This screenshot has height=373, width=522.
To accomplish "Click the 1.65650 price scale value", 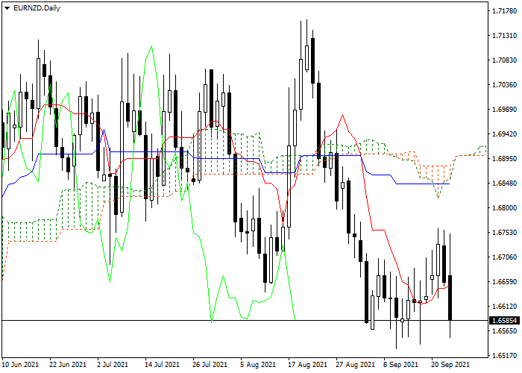I will point(504,331).
